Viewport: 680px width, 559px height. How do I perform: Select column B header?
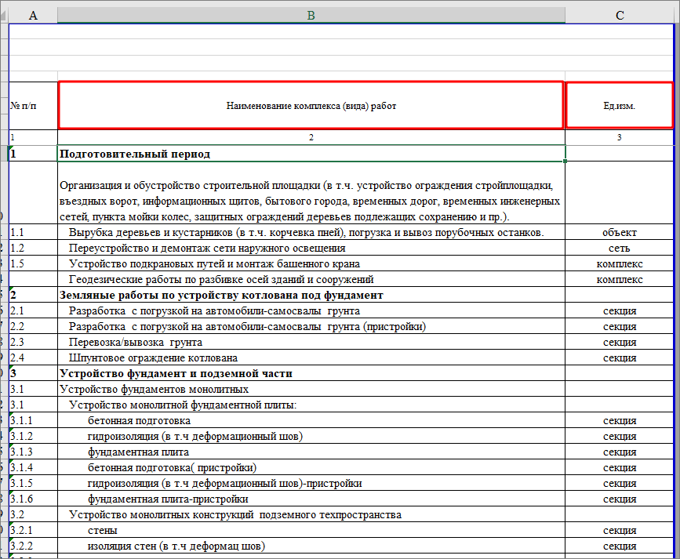(x=311, y=15)
